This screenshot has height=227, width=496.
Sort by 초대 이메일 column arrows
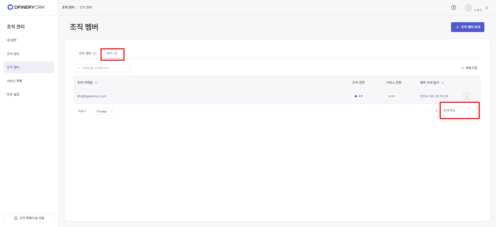pos(96,83)
